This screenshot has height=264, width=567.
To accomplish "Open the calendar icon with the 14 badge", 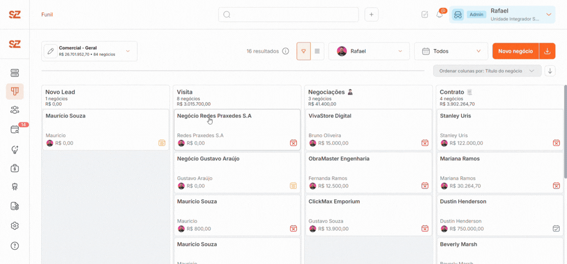I will [15, 130].
